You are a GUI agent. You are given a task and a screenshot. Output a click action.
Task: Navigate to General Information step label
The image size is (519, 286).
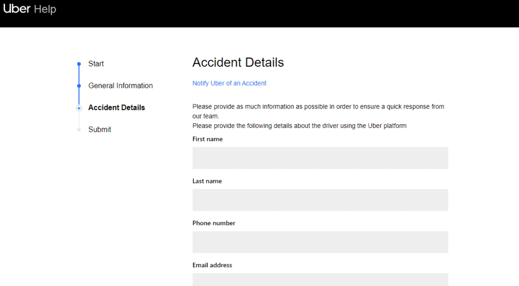point(120,86)
